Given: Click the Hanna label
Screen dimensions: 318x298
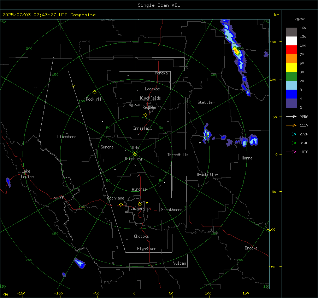Looking at the screenshot, I should point(247,158).
